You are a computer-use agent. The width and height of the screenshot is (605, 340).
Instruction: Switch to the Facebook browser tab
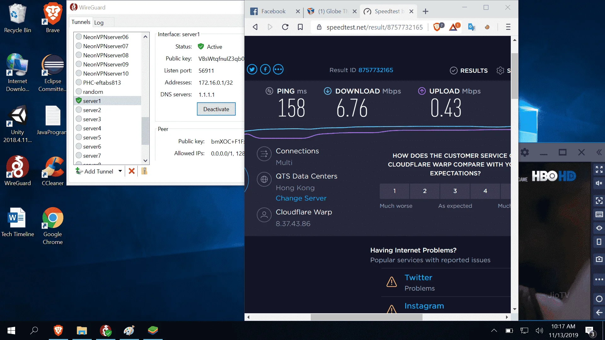pos(274,11)
